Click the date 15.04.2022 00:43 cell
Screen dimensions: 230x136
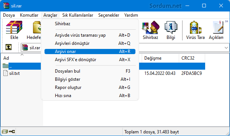click(x=160, y=73)
